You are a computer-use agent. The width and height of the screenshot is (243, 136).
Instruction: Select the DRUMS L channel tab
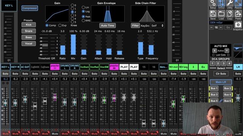click(65, 67)
